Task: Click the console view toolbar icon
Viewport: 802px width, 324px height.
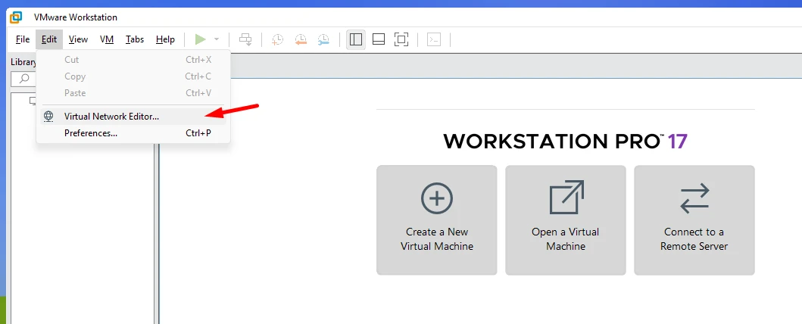Action: [x=434, y=39]
